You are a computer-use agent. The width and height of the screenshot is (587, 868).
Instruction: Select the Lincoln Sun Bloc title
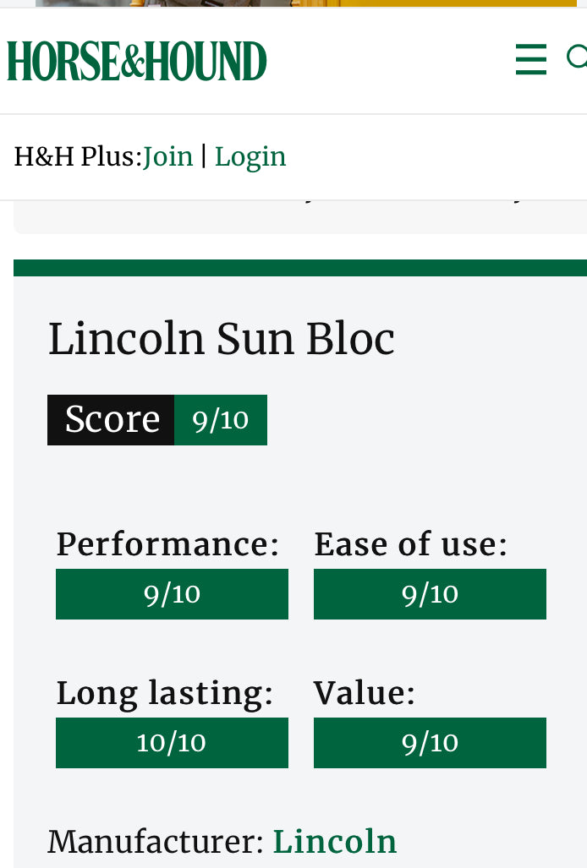[221, 340]
